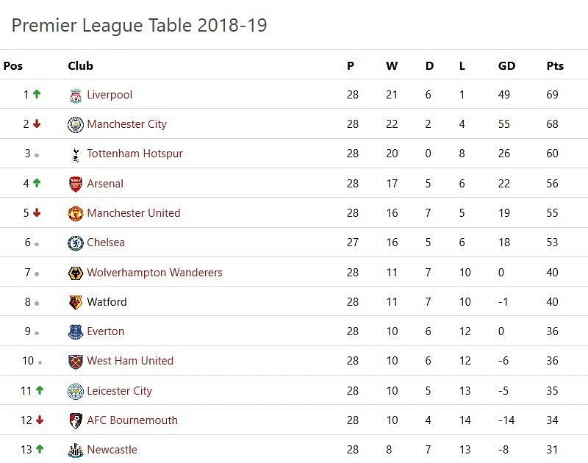Click the red down arrow beside position 2
Viewport: 588px width, 463px height.
[x=37, y=123]
